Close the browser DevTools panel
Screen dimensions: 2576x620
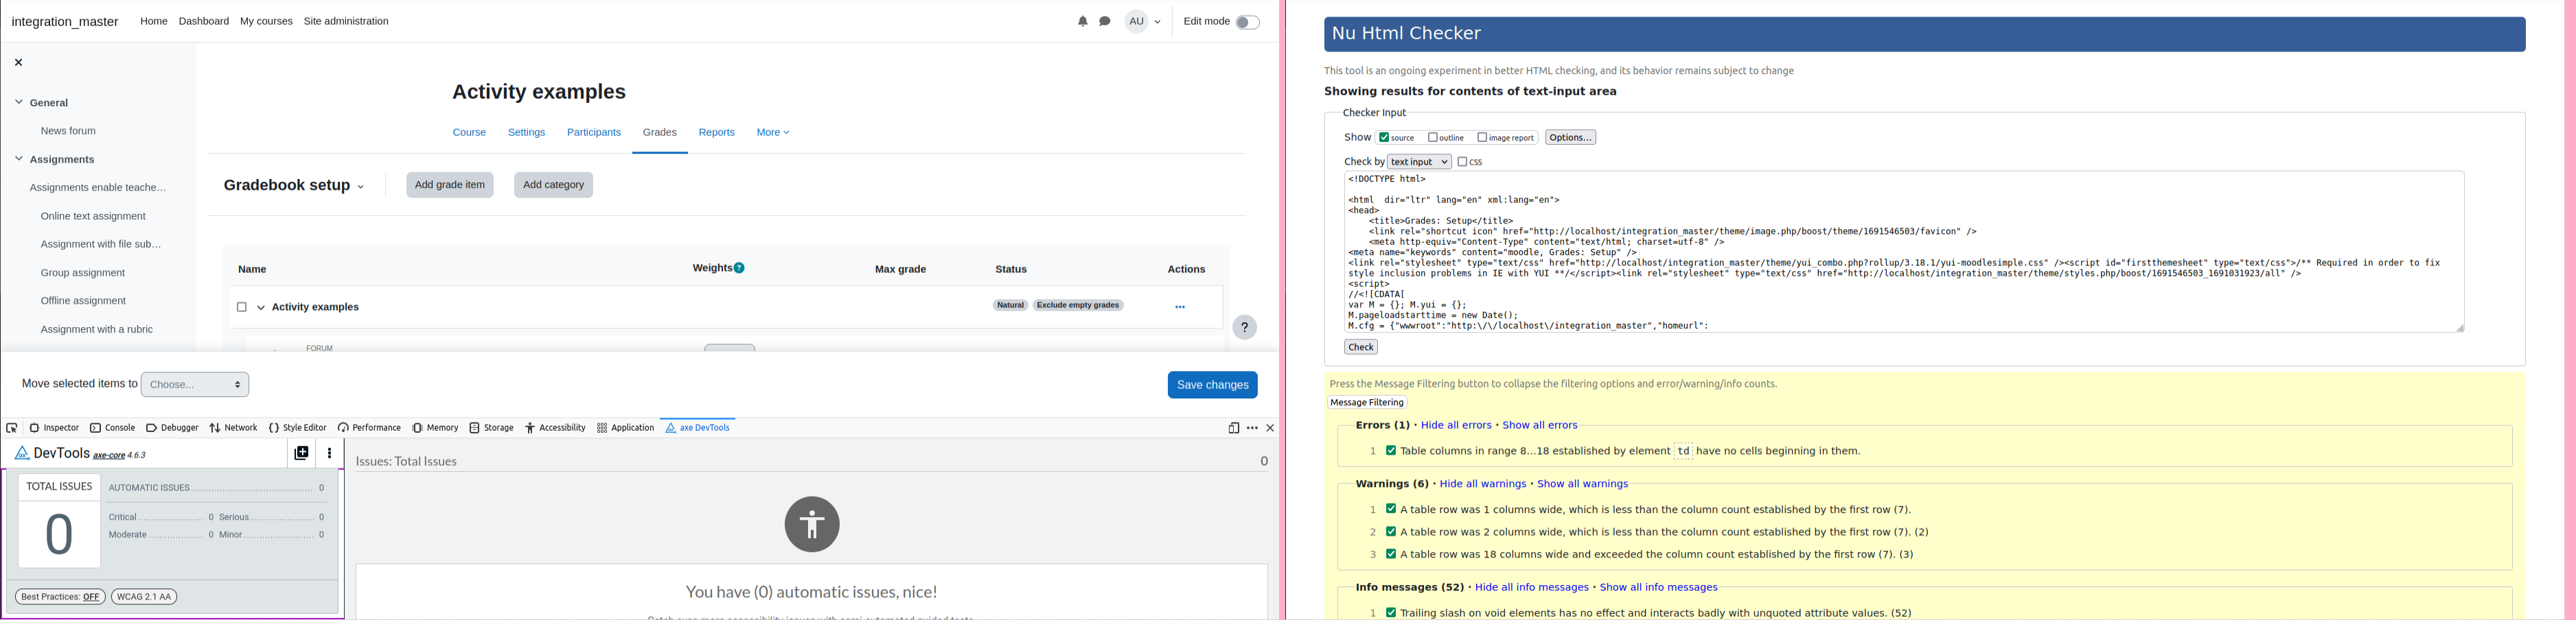coord(1270,429)
